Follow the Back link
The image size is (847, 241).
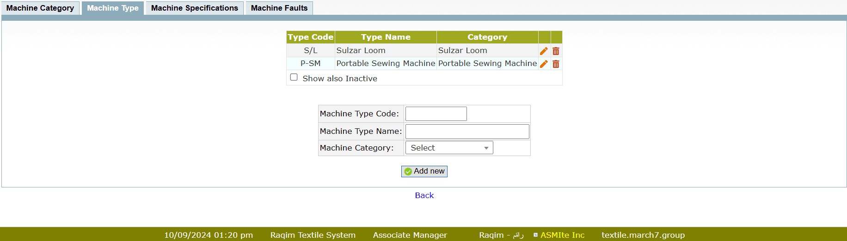coord(424,195)
